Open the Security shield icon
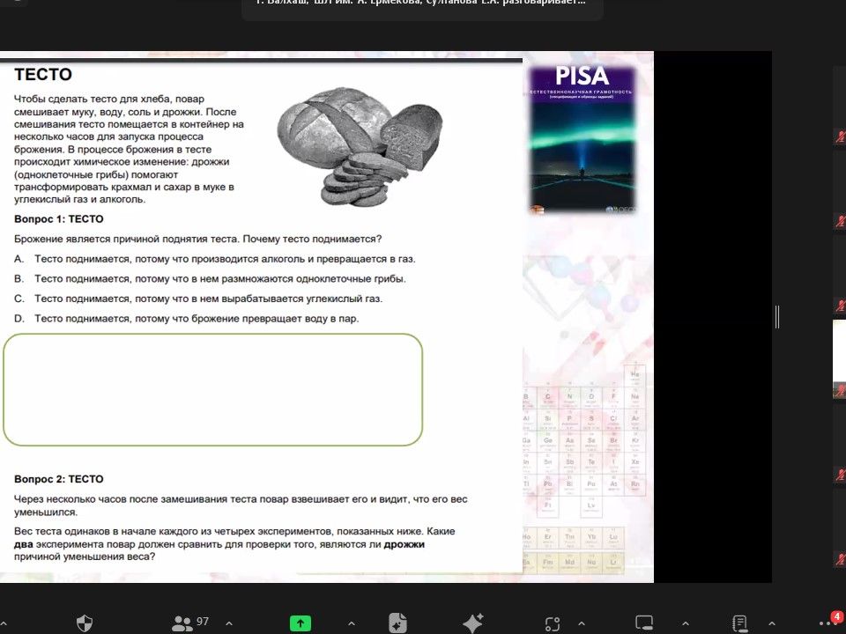Screen dimensions: 846x634 point(85,623)
